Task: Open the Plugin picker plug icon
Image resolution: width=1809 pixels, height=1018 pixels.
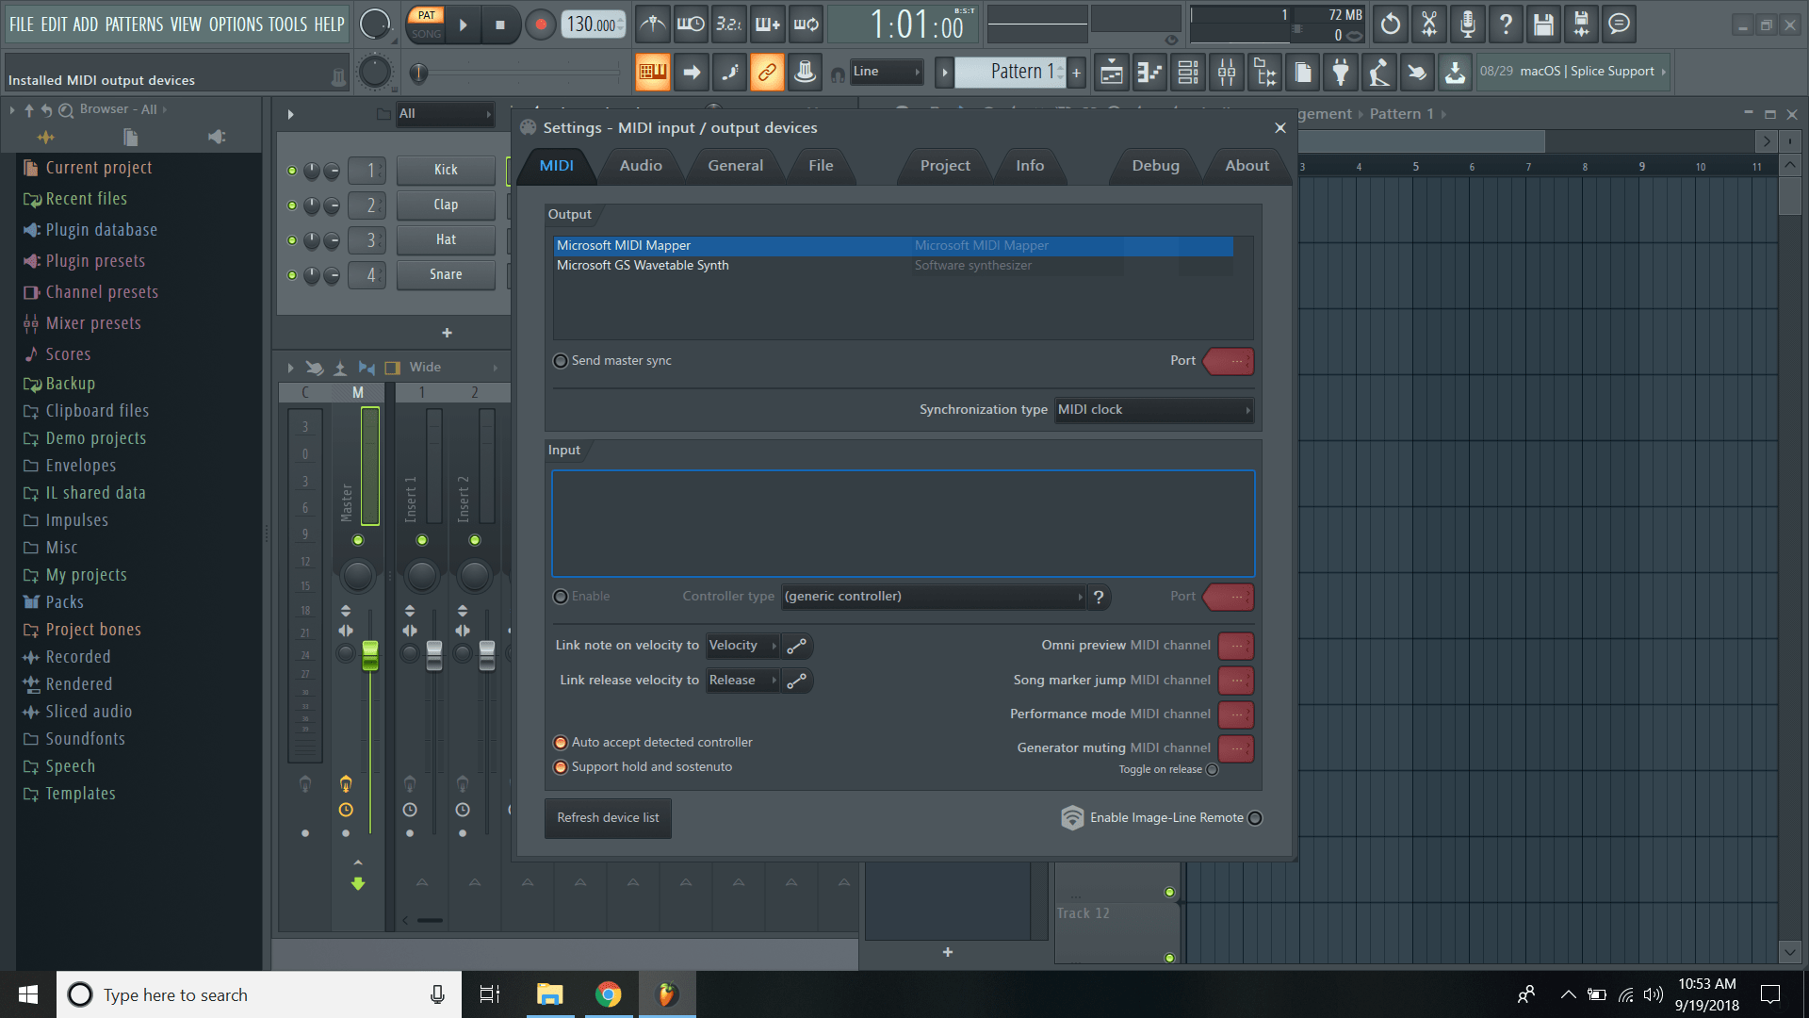Action: pos(1341,72)
